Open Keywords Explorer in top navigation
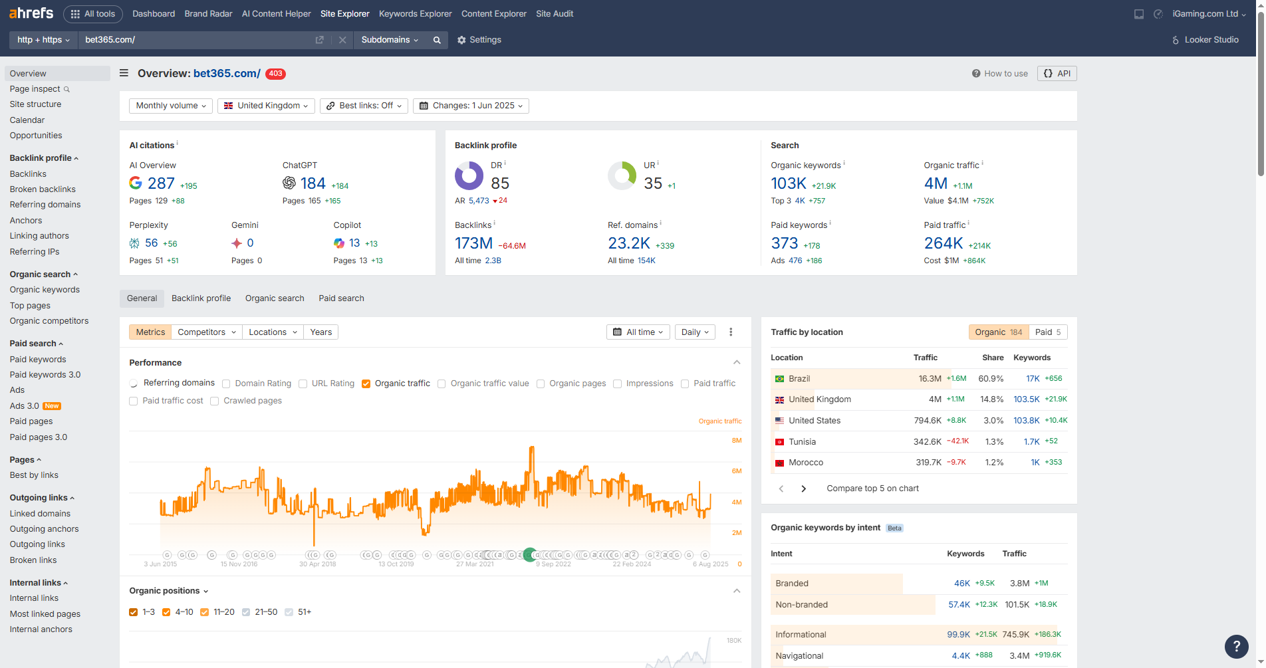Viewport: 1266px width, 668px height. [x=415, y=13]
